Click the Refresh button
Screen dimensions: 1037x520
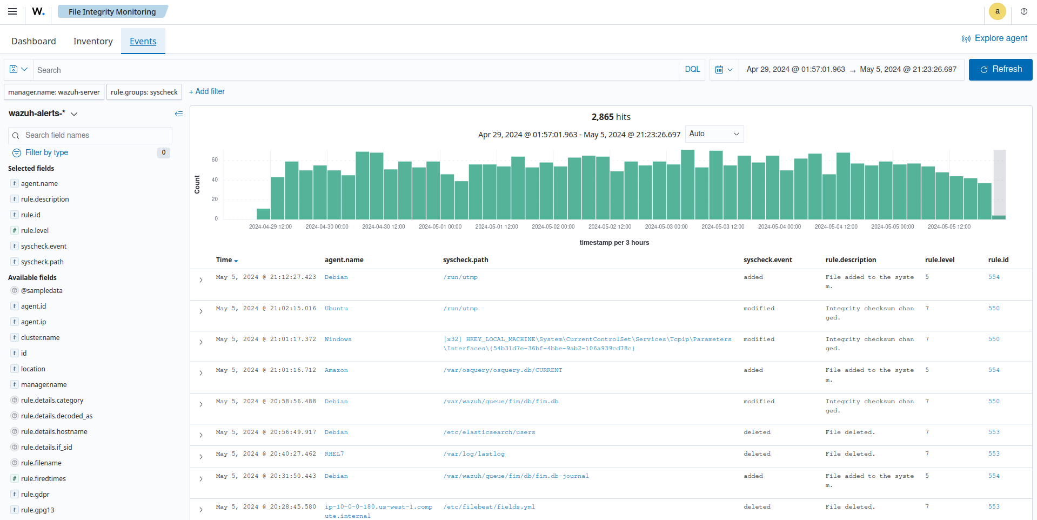1000,69
